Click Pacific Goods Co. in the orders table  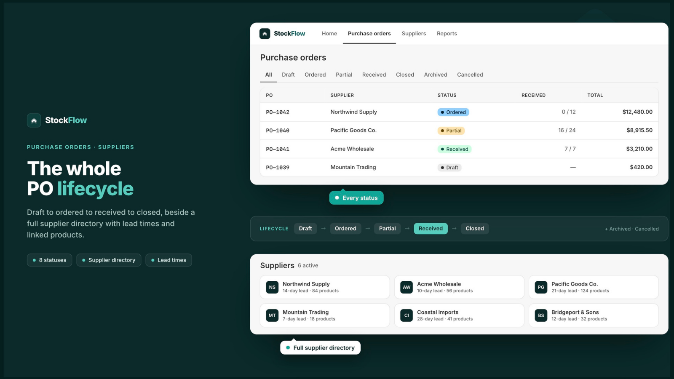[353, 131]
